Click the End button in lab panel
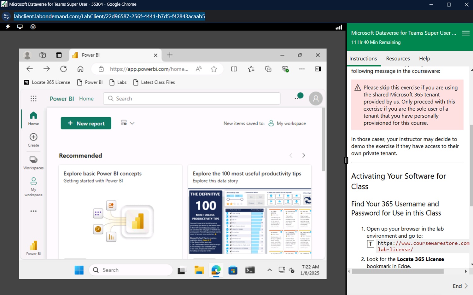The width and height of the screenshot is (473, 295). pyautogui.click(x=460, y=286)
